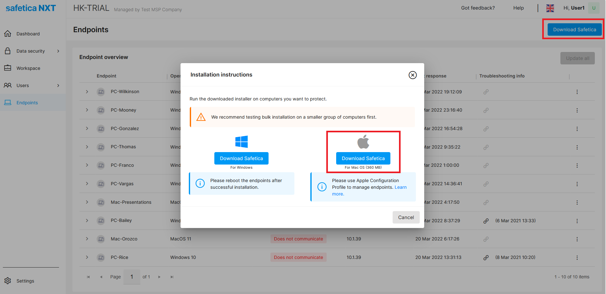Click the top-right Download Safetica button
606x294 pixels.
(574, 30)
